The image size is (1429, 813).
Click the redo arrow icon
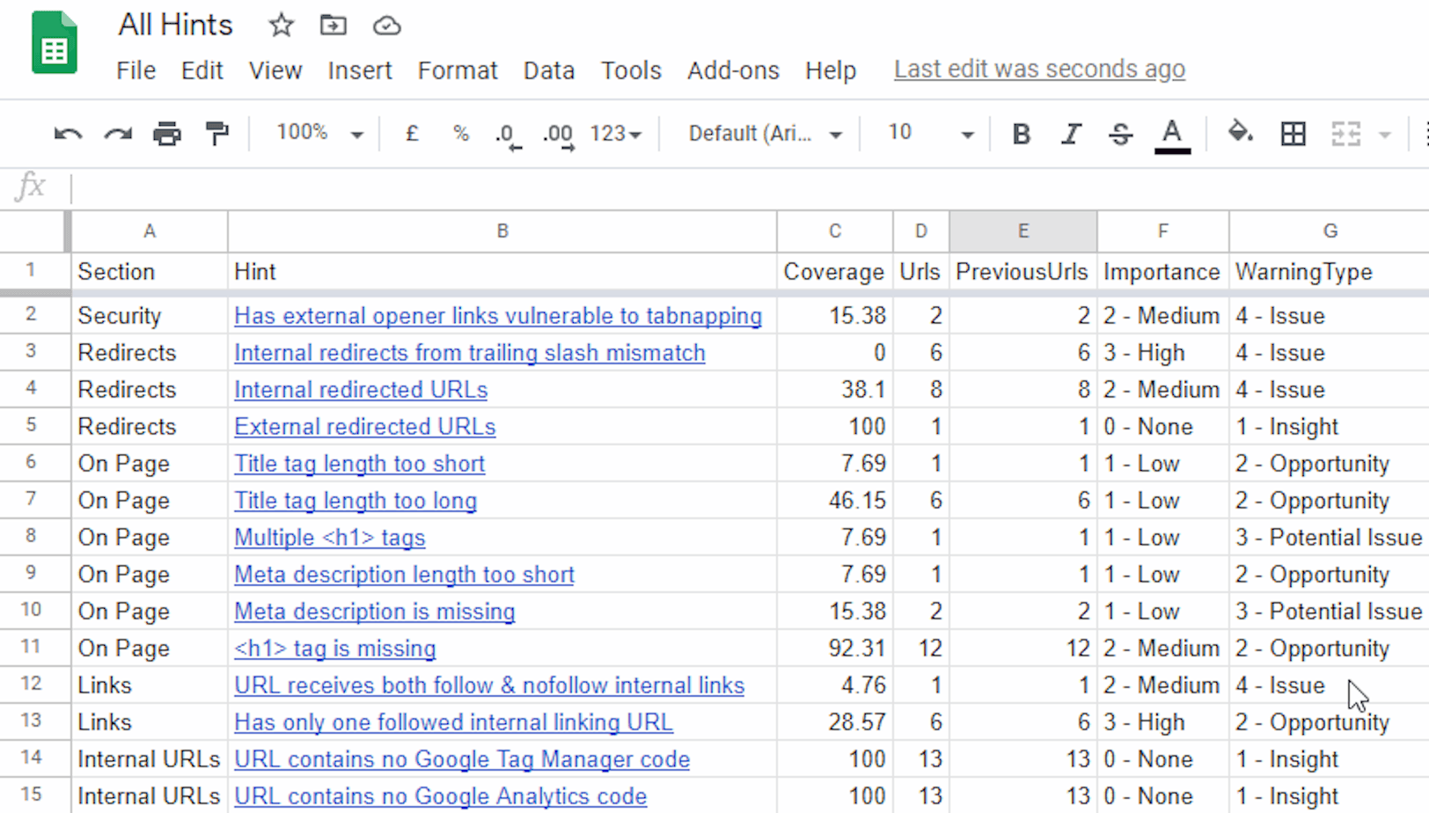117,134
